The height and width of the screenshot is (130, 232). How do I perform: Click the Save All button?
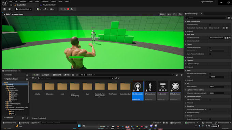57,75
